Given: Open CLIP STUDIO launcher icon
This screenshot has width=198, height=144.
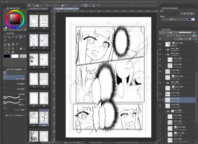Looking at the screenshot, I should [x=29, y=5].
